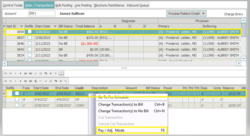Click the Account number input field
The image size is (250, 136).
click(42, 13)
